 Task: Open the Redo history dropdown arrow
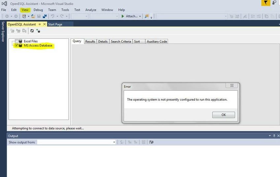[x=66, y=16]
